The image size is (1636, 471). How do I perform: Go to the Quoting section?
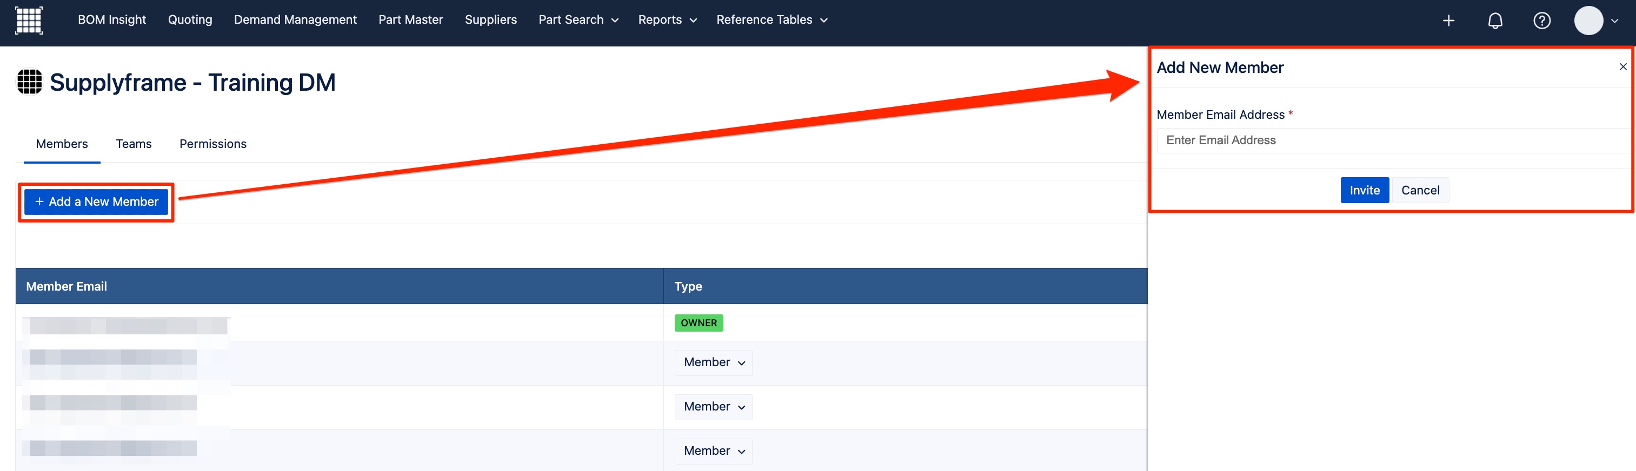[x=190, y=19]
